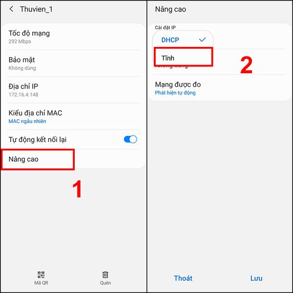Tap the back arrow beside Thuvien_1

[x=11, y=9]
